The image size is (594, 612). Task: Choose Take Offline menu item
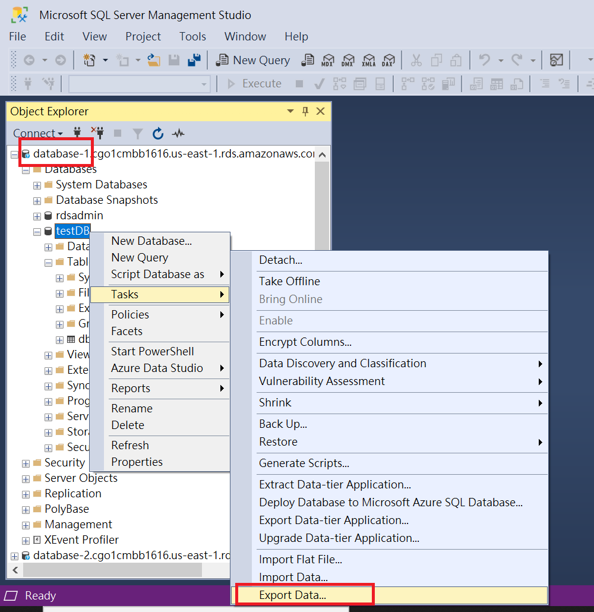[390, 282]
